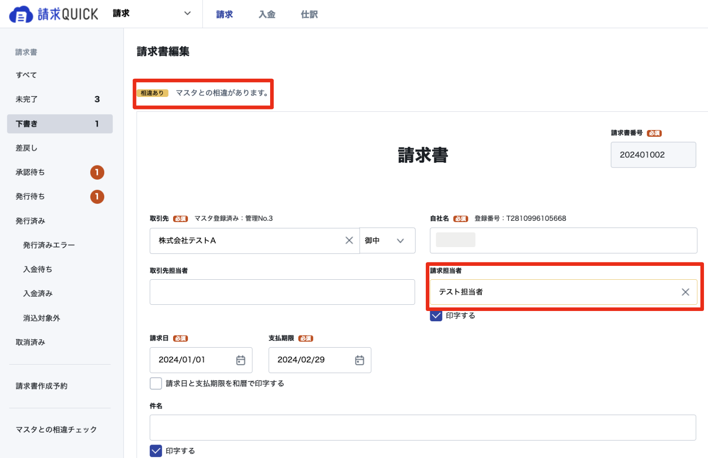The height and width of the screenshot is (458, 708).
Task: Open the 支払期限 calendar picker icon
Action: click(x=360, y=360)
